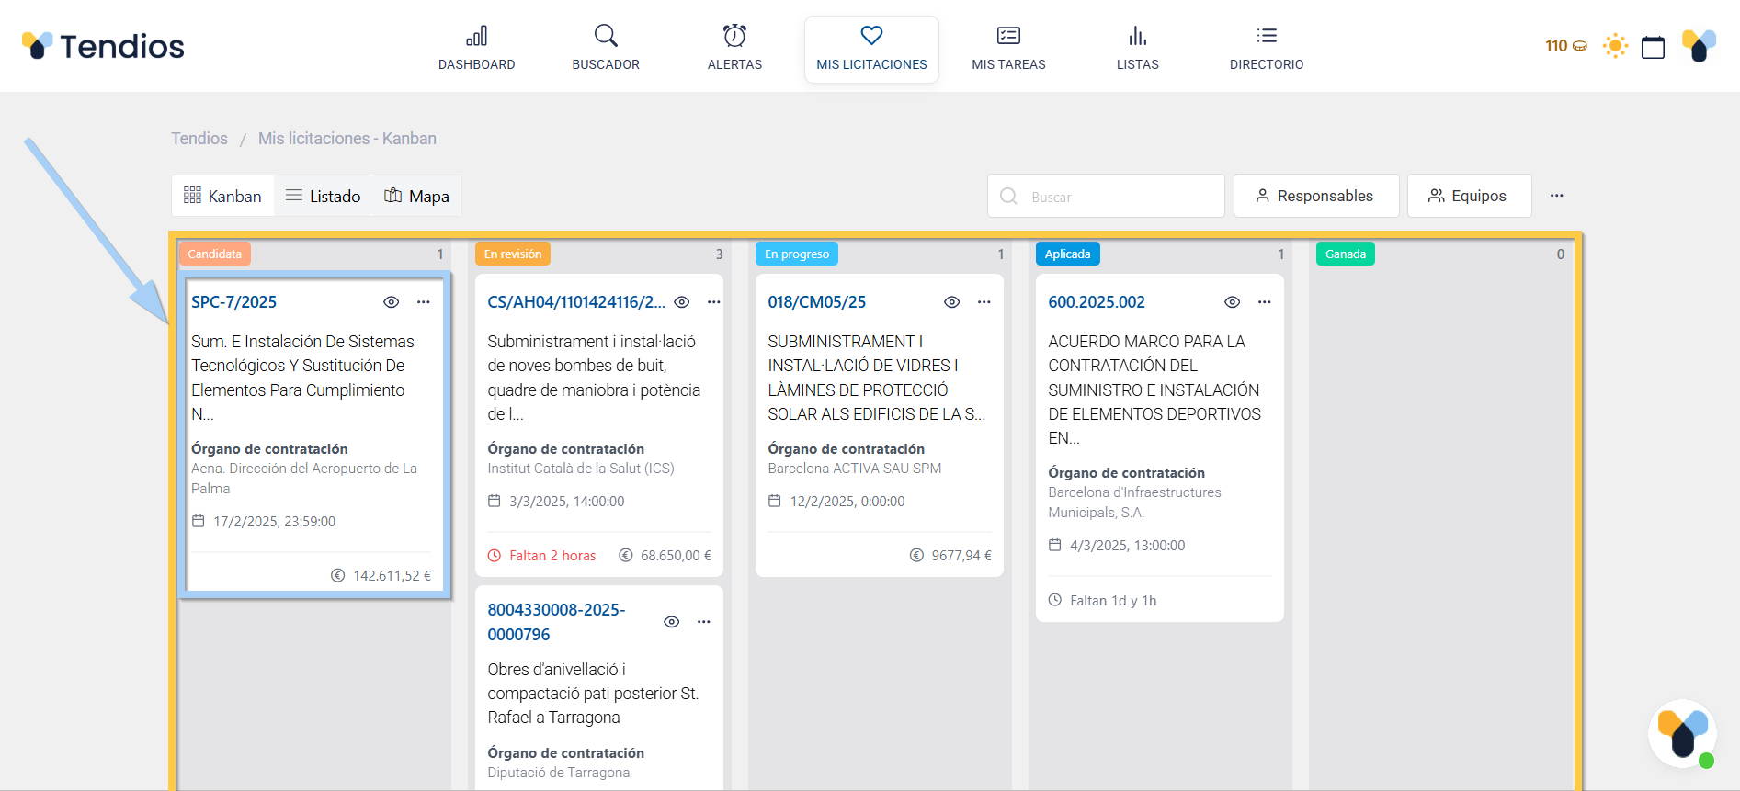Switch to Listado view tab
Screen dimensions: 1740x791
[323, 197]
